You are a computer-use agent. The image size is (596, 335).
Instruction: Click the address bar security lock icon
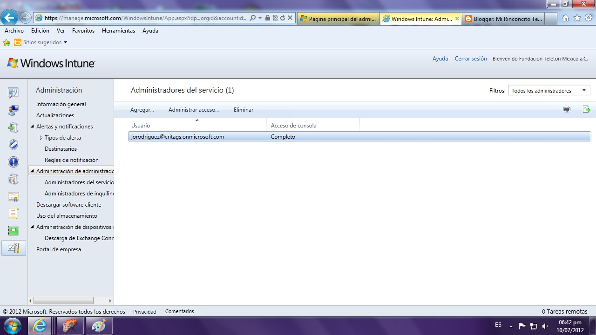click(267, 18)
